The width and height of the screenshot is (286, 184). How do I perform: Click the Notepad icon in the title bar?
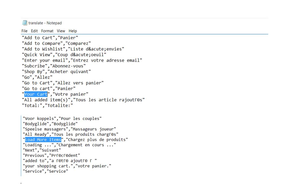point(24,23)
